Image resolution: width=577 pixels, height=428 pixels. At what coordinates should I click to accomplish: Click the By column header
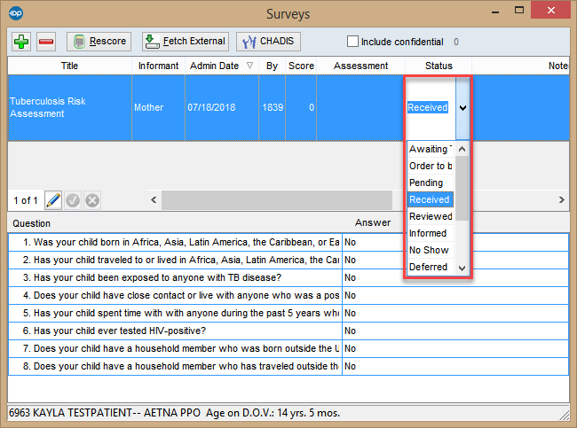[272, 66]
